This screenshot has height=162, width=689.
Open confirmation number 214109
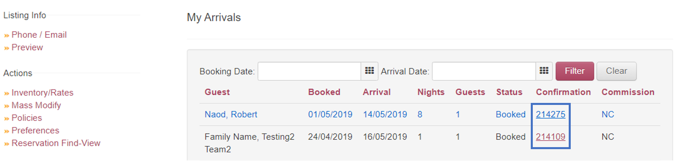[x=551, y=137]
